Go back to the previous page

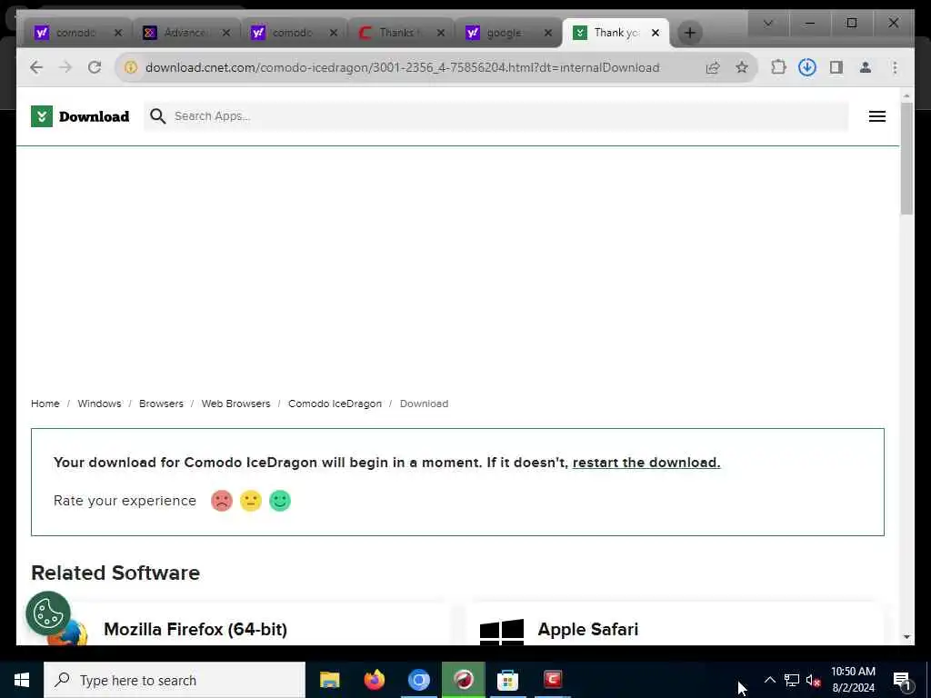[x=36, y=67]
